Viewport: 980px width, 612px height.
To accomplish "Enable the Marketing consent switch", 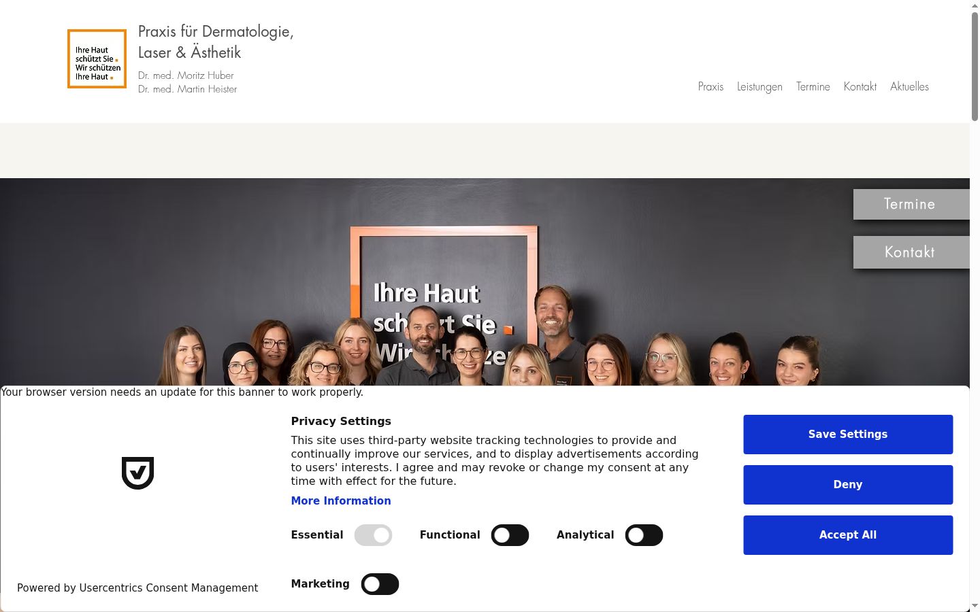I will coord(380,584).
